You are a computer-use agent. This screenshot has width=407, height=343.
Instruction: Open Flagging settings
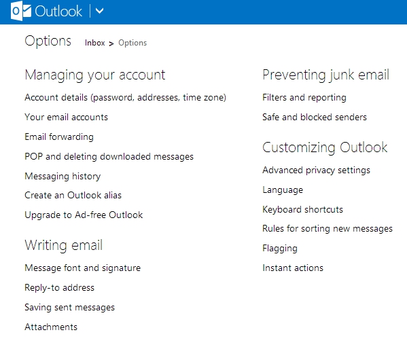point(280,249)
